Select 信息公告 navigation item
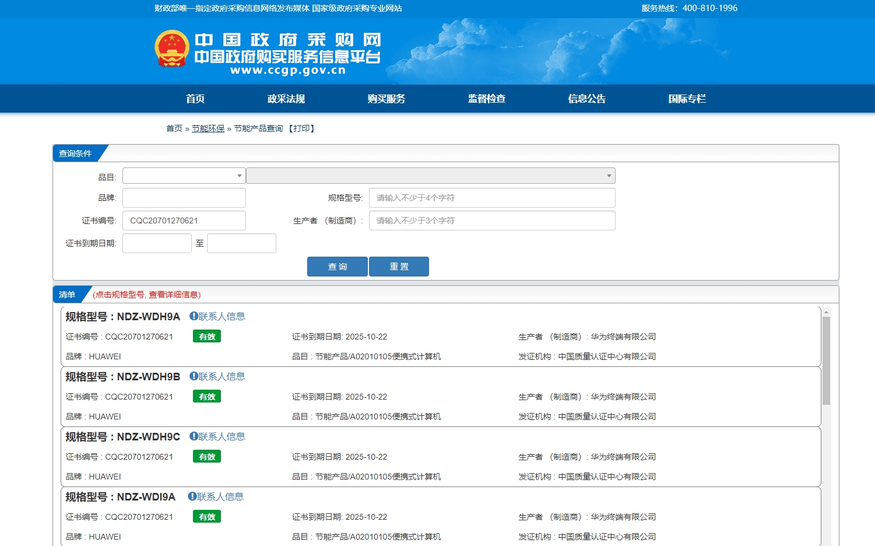The width and height of the screenshot is (875, 546). [586, 99]
